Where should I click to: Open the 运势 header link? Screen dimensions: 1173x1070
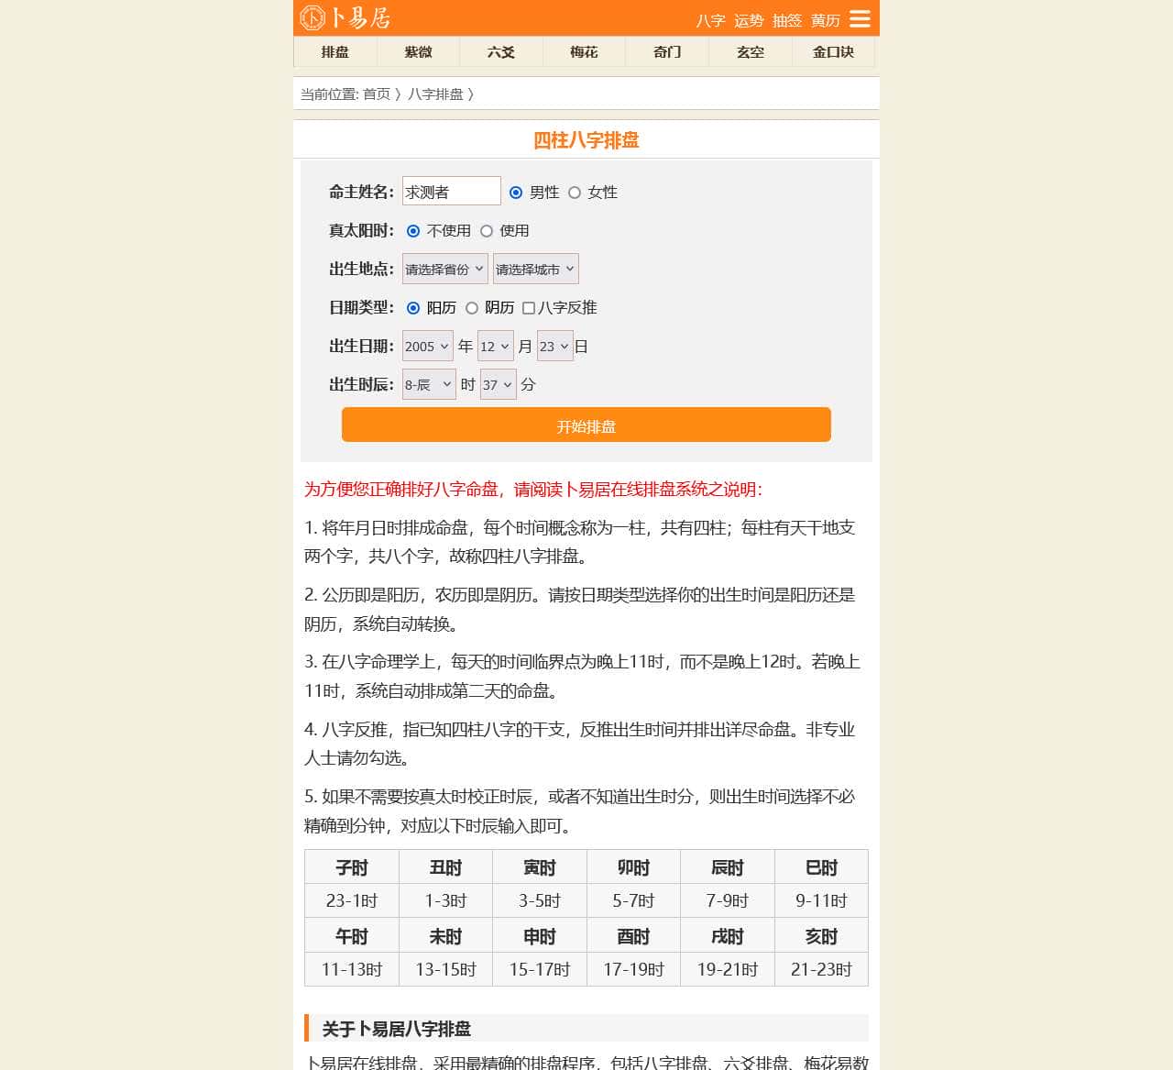tap(749, 20)
